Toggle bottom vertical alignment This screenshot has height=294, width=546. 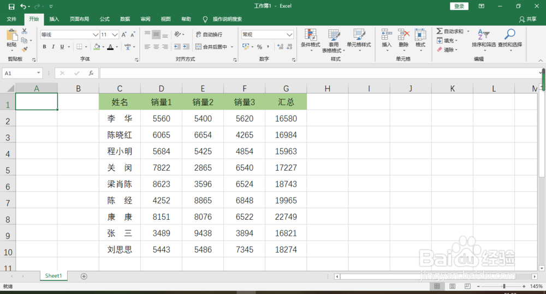165,34
